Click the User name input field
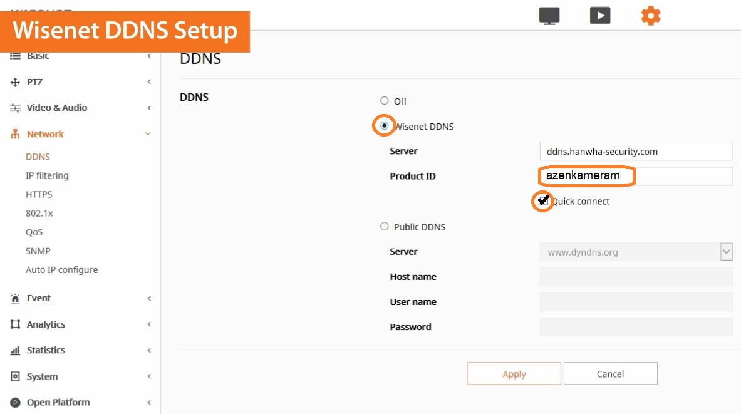The height and width of the screenshot is (414, 741). [x=636, y=301]
